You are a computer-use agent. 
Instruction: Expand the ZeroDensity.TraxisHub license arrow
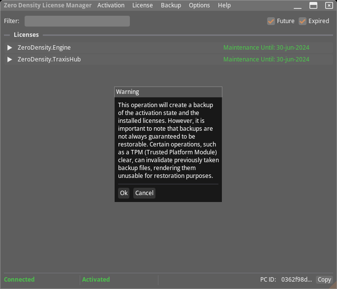(x=9, y=59)
